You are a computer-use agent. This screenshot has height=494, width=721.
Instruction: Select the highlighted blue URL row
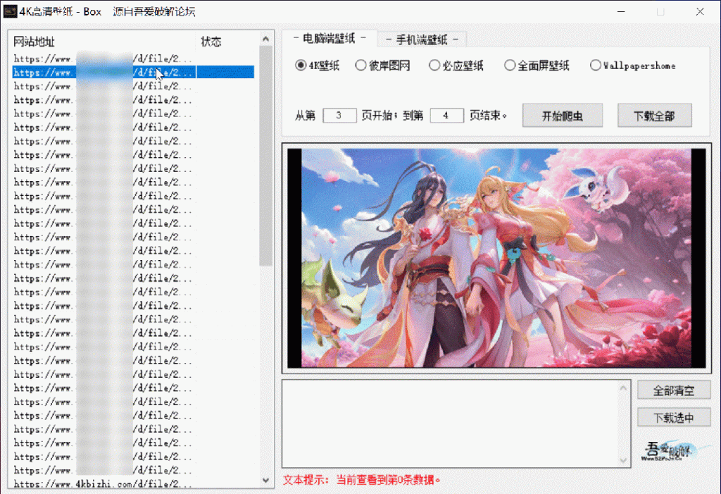click(133, 73)
